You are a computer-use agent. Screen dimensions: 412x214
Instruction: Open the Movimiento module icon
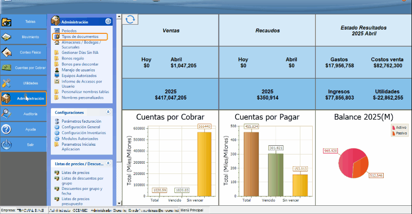7,37
